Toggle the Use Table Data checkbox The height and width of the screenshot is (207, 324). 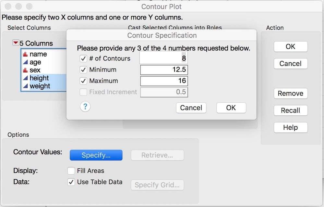[71, 182]
